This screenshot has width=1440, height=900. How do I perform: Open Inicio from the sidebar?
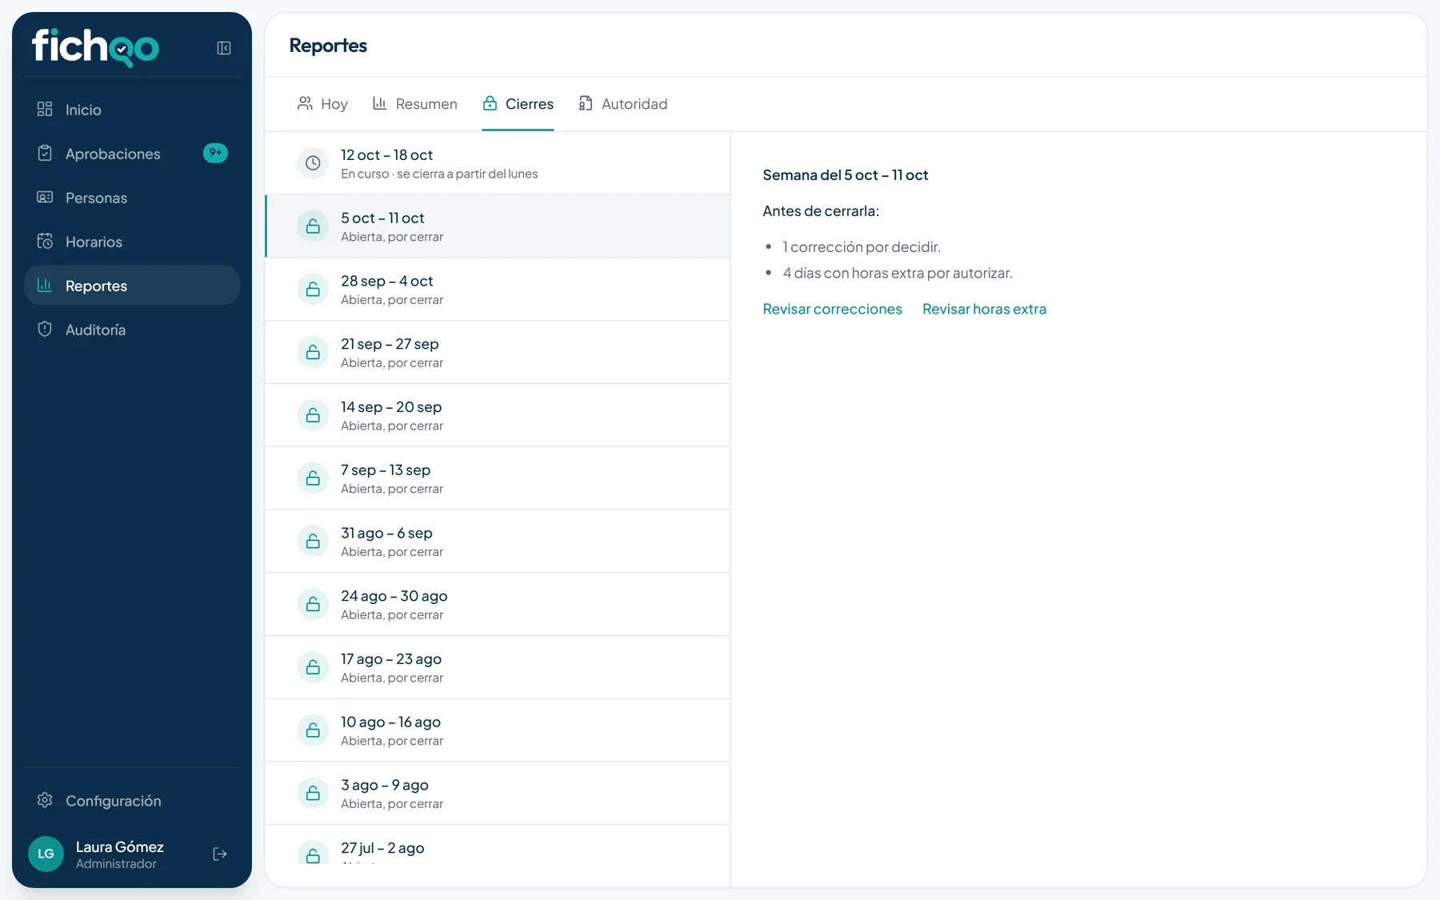pyautogui.click(x=132, y=110)
